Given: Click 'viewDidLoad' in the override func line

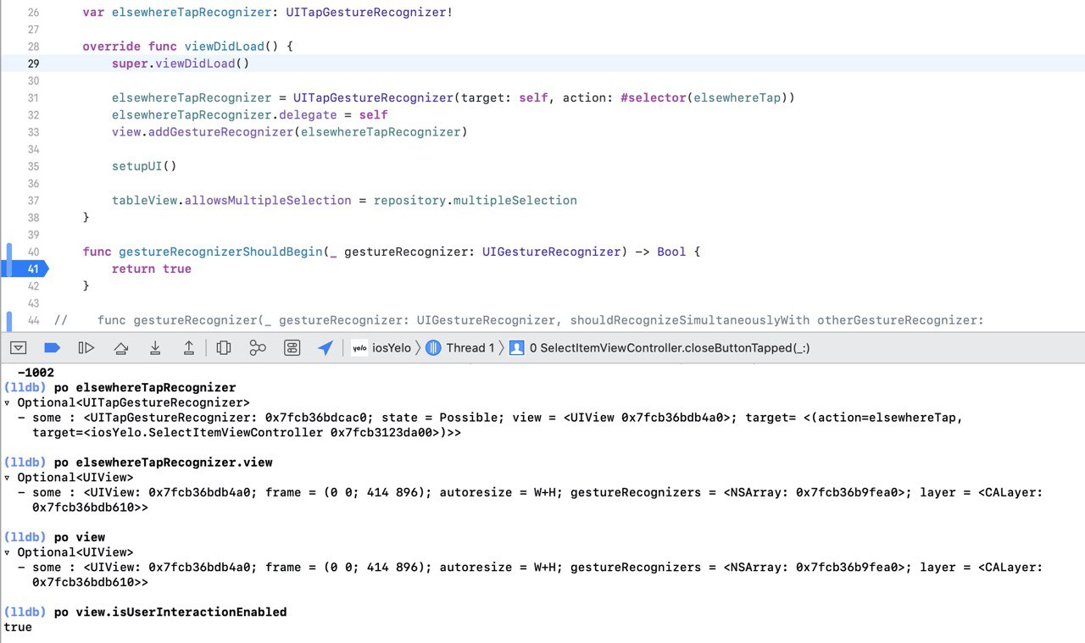Looking at the screenshot, I should pyautogui.click(x=225, y=47).
